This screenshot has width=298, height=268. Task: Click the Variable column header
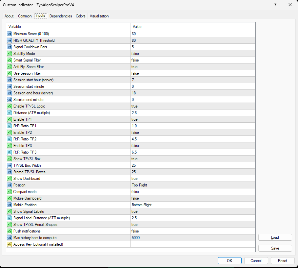point(69,27)
